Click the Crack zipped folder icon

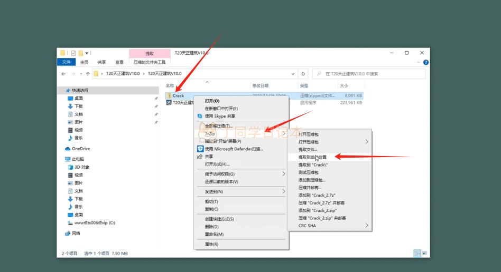pyautogui.click(x=169, y=96)
